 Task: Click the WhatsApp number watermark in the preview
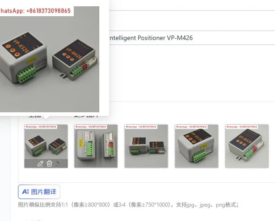tap(35, 11)
